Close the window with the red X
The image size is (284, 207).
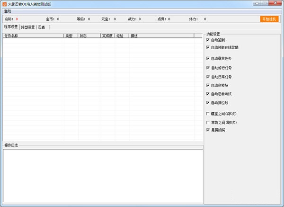(275, 3)
